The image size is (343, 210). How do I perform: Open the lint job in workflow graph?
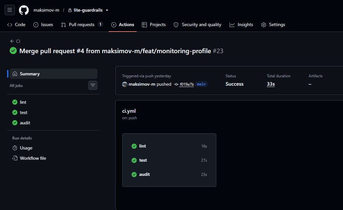pos(169,146)
